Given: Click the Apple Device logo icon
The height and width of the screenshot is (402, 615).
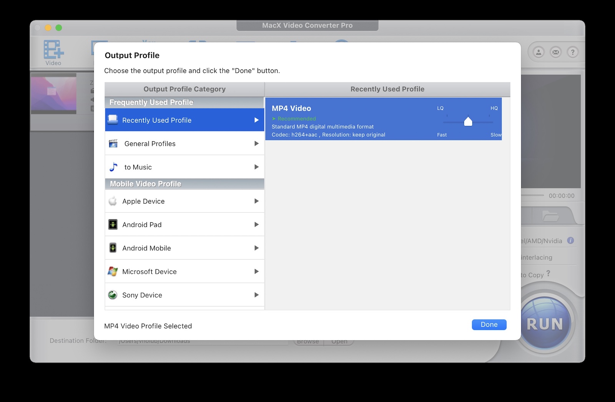Looking at the screenshot, I should click(x=113, y=201).
